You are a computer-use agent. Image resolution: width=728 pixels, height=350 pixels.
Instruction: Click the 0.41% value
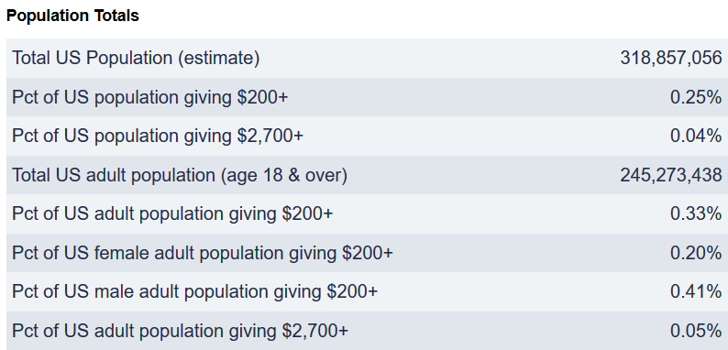[x=696, y=292]
